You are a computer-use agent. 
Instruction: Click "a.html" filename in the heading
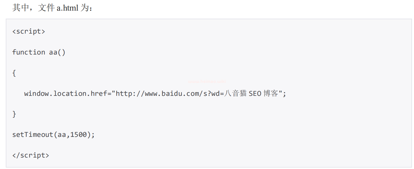point(67,8)
